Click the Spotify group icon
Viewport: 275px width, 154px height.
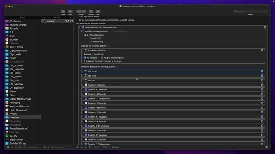point(7,136)
